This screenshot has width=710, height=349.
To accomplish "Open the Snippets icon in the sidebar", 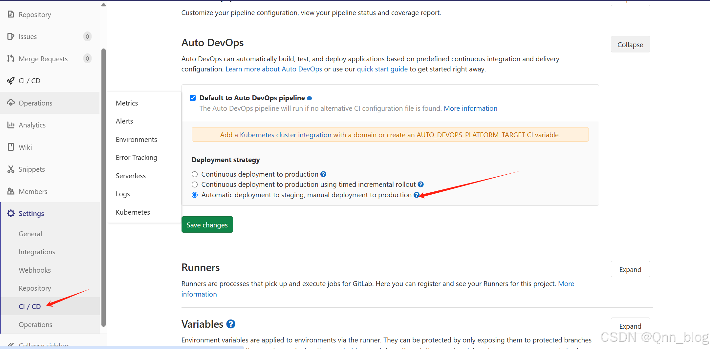I will pyautogui.click(x=11, y=169).
